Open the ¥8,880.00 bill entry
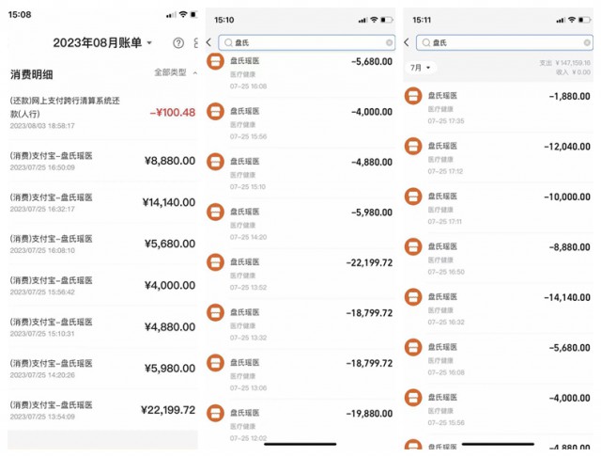The height and width of the screenshot is (457, 601). [102, 161]
